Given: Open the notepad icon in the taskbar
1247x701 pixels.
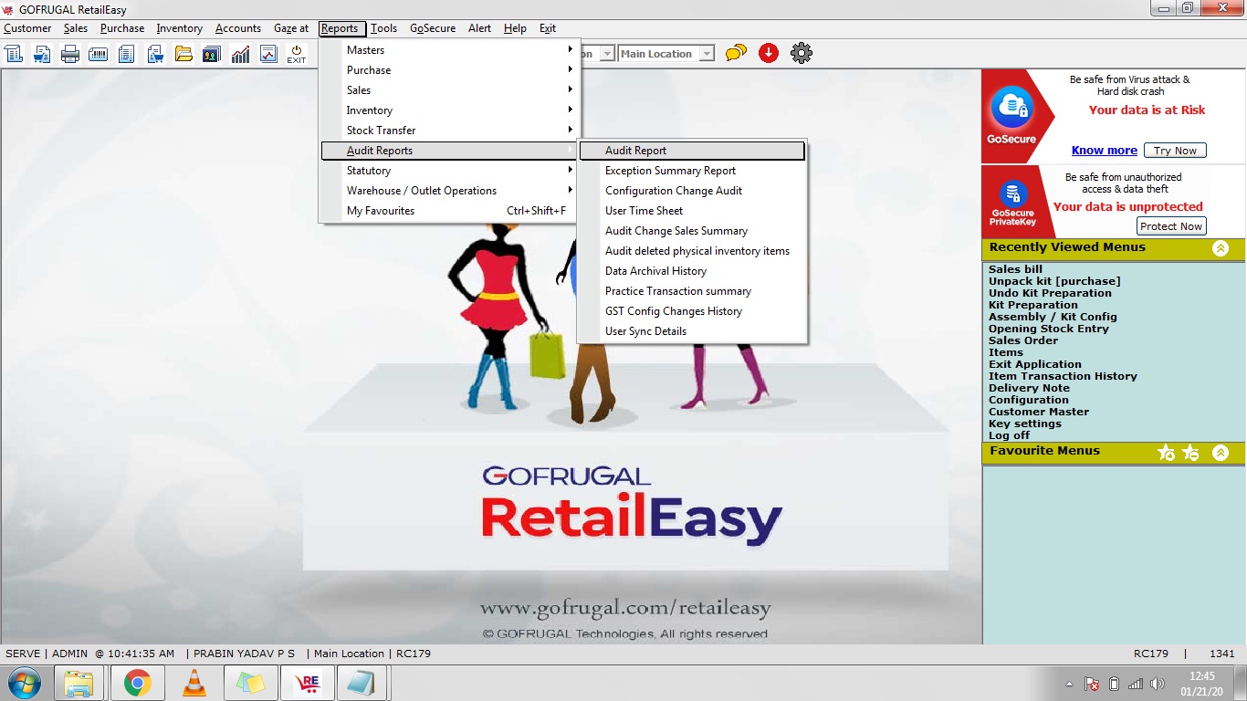Looking at the screenshot, I should tap(362, 683).
